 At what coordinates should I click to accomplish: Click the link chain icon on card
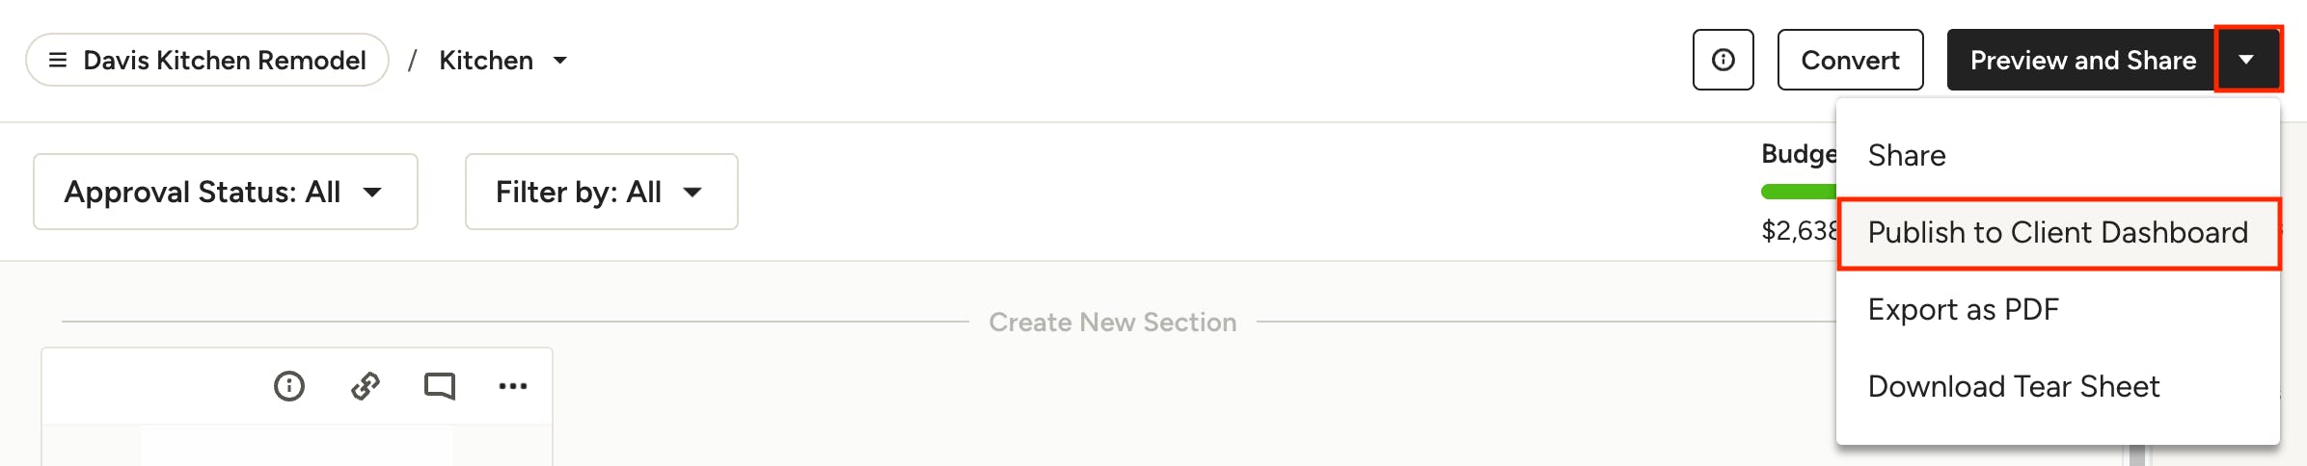(x=366, y=386)
